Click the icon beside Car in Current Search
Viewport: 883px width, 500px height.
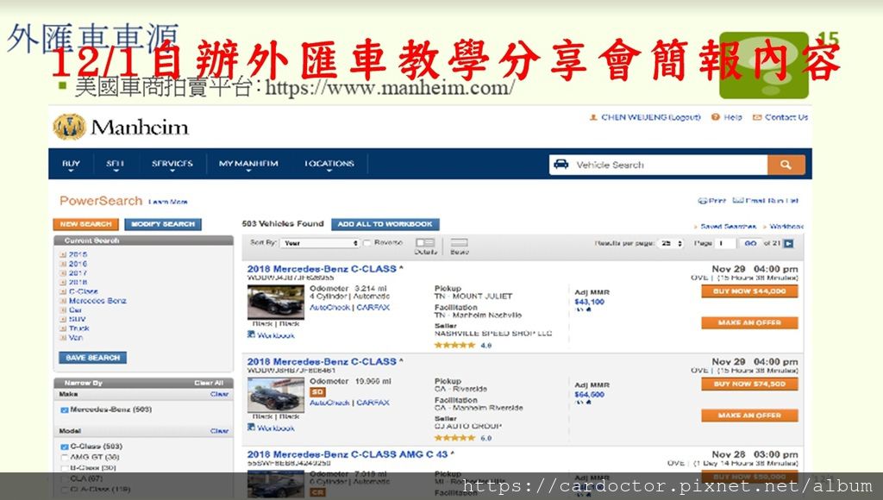tap(63, 310)
